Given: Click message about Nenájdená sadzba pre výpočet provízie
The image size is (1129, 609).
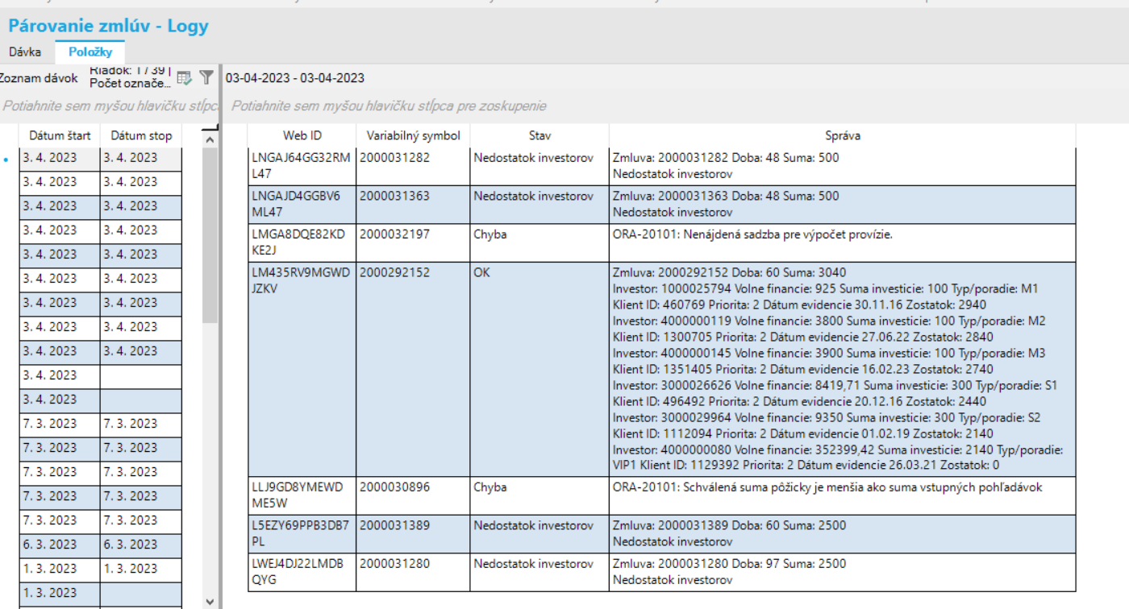Looking at the screenshot, I should [752, 234].
